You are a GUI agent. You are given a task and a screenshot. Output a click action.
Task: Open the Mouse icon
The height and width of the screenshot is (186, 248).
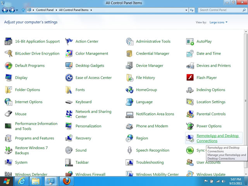point(9,114)
